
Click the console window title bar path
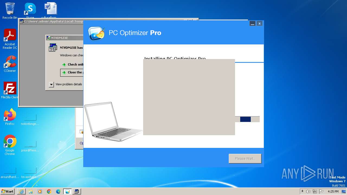pos(53,21)
